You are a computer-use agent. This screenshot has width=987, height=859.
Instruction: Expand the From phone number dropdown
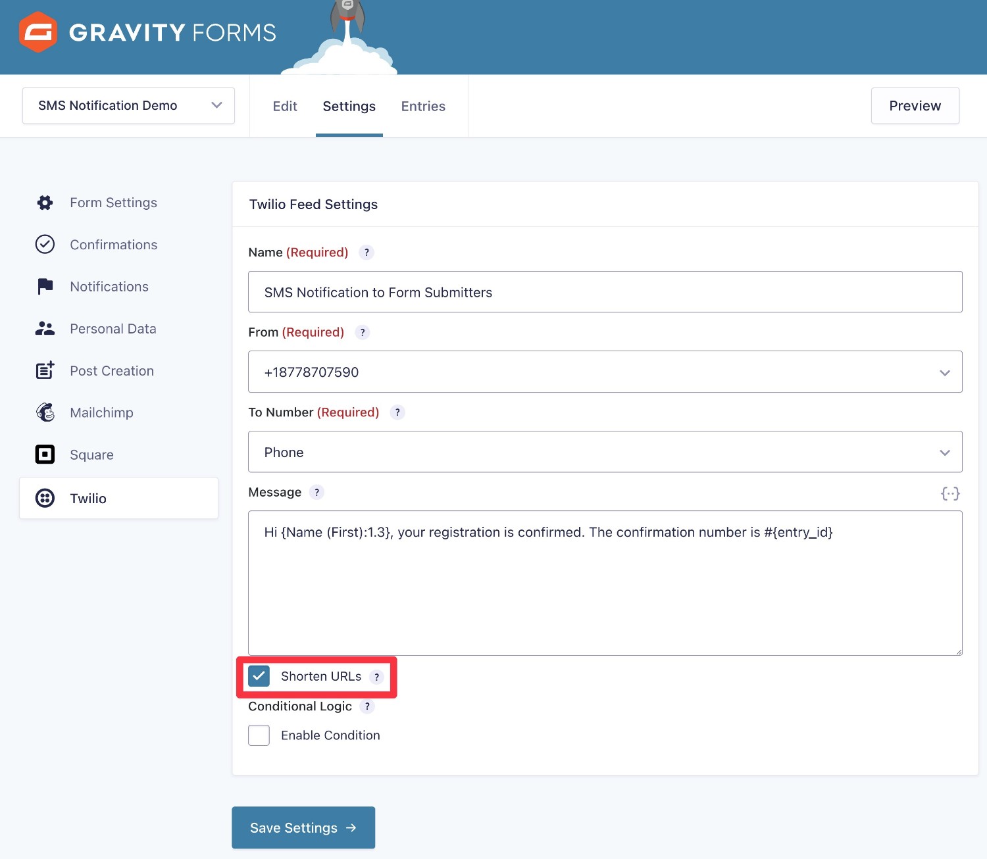coord(945,372)
